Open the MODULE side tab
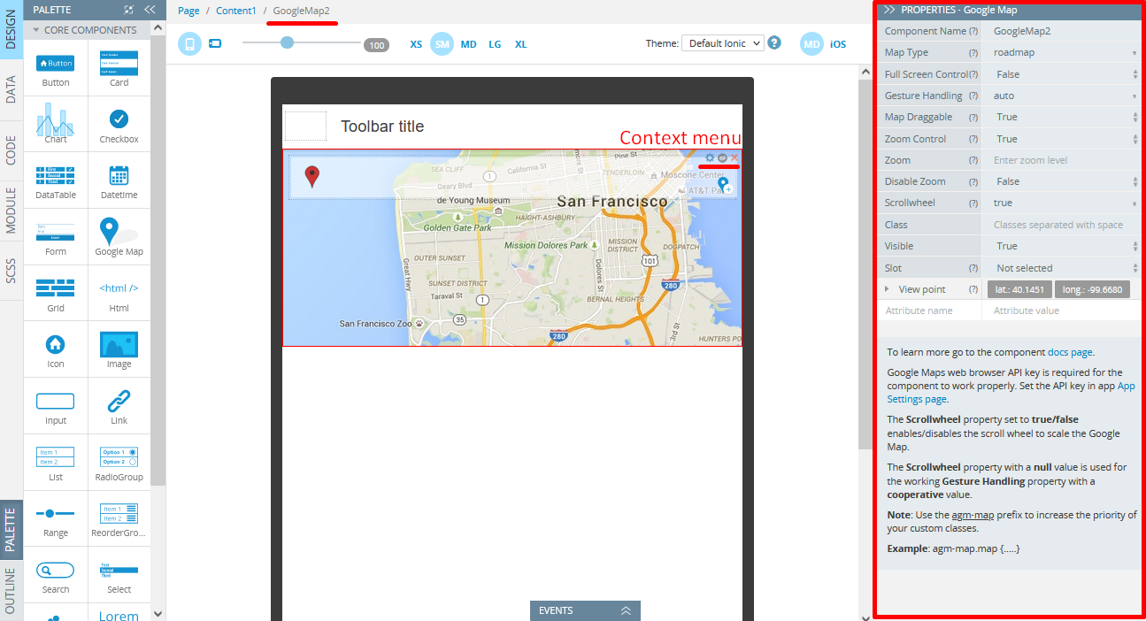1146x621 pixels. 12,210
